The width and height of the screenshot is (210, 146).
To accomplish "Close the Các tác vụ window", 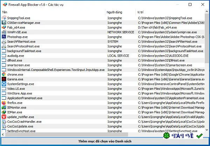I will click(x=203, y=5).
